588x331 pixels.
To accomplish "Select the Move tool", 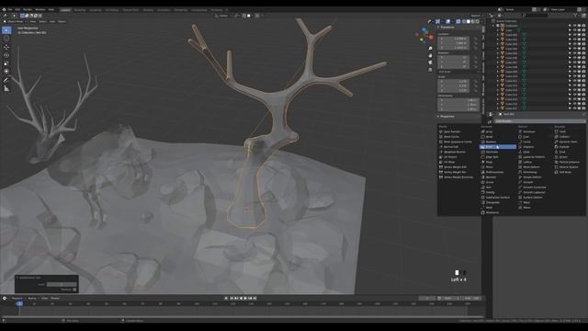I will tap(6, 47).
